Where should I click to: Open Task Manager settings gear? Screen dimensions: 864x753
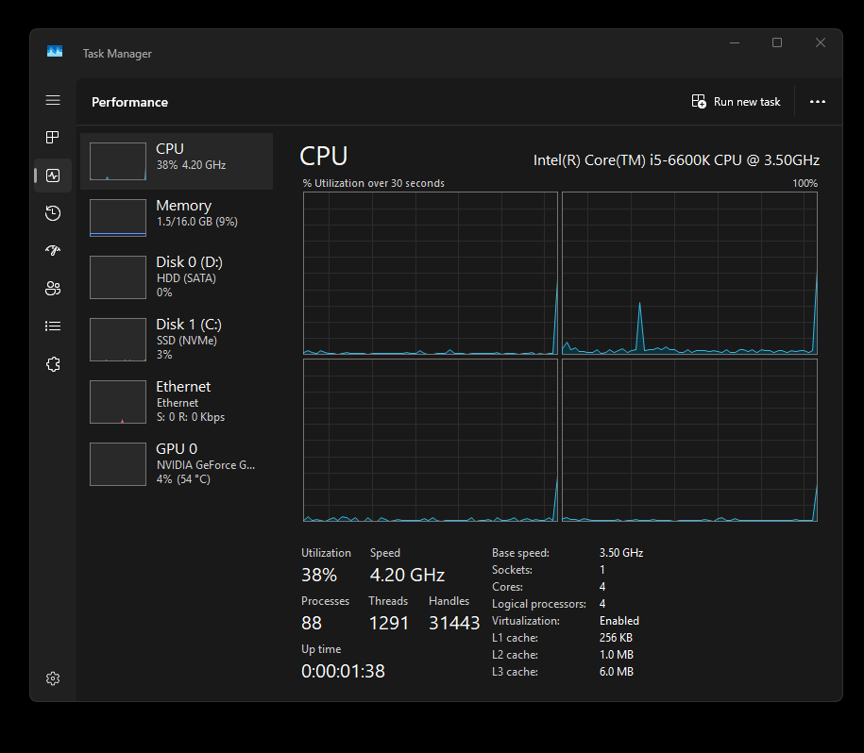coord(53,678)
